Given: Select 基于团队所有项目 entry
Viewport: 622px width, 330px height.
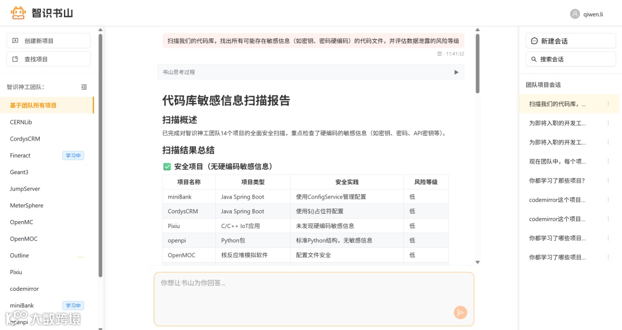Looking at the screenshot, I should point(47,105).
